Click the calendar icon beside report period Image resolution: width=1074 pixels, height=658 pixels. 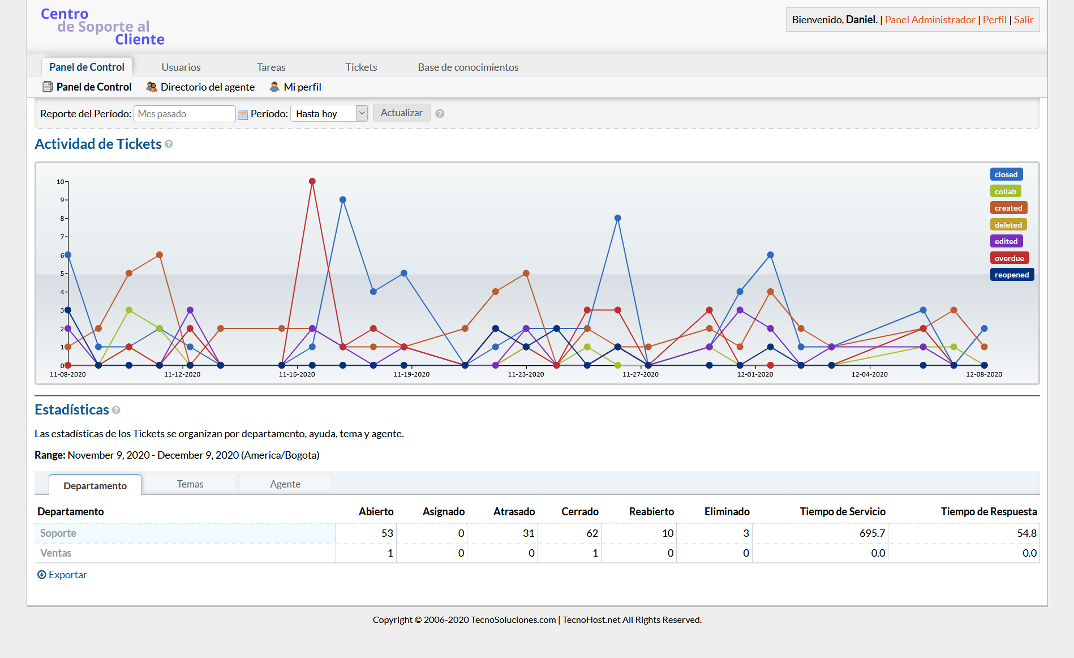pyautogui.click(x=243, y=114)
